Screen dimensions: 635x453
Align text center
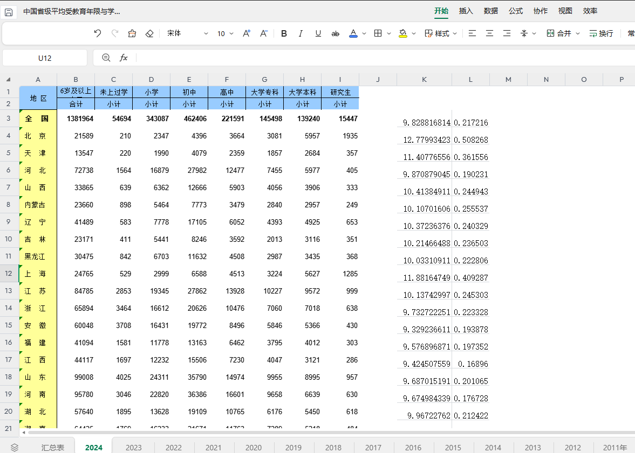click(490, 33)
